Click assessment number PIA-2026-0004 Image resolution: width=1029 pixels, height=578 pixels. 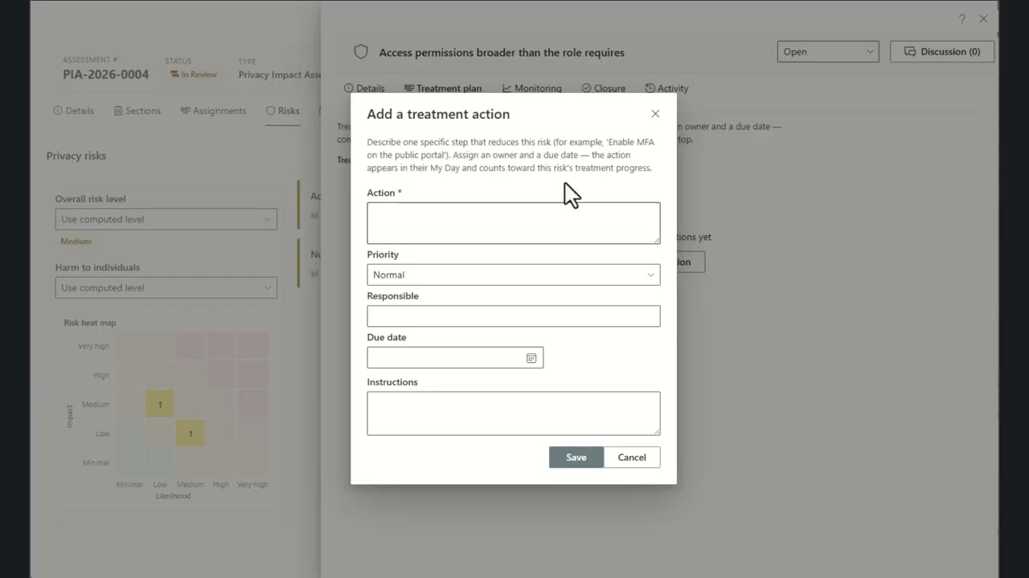(106, 75)
